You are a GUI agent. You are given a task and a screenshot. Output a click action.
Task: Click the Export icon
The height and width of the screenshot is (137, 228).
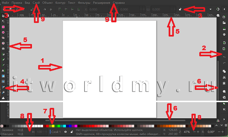point(224,49)
